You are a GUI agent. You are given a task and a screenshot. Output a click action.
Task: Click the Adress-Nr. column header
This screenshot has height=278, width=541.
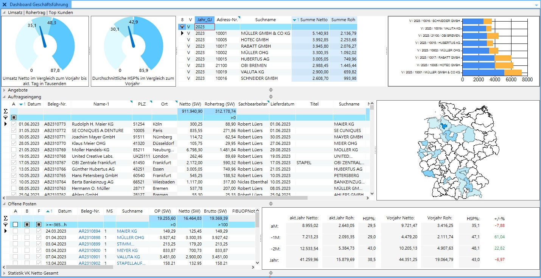click(227, 20)
